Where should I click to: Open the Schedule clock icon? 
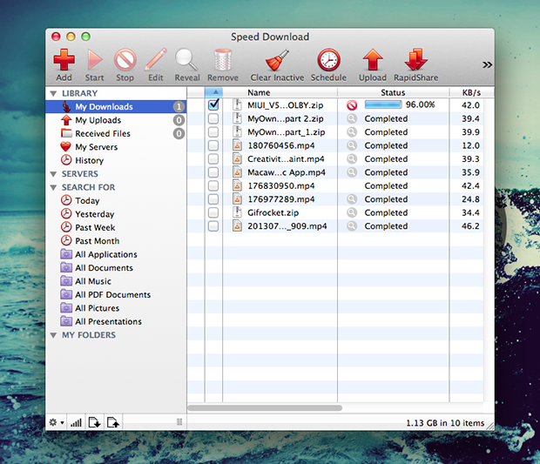pyautogui.click(x=328, y=60)
